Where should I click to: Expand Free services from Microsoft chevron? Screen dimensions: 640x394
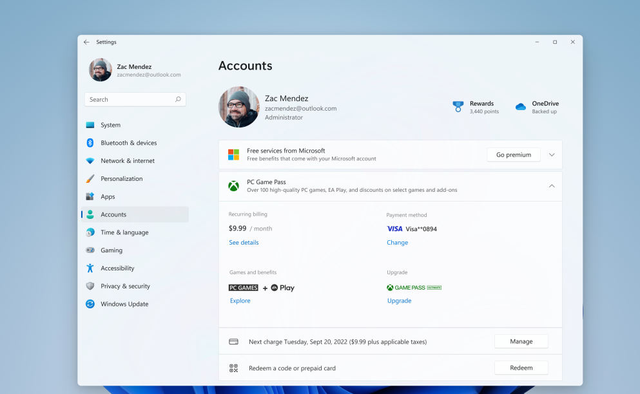552,155
